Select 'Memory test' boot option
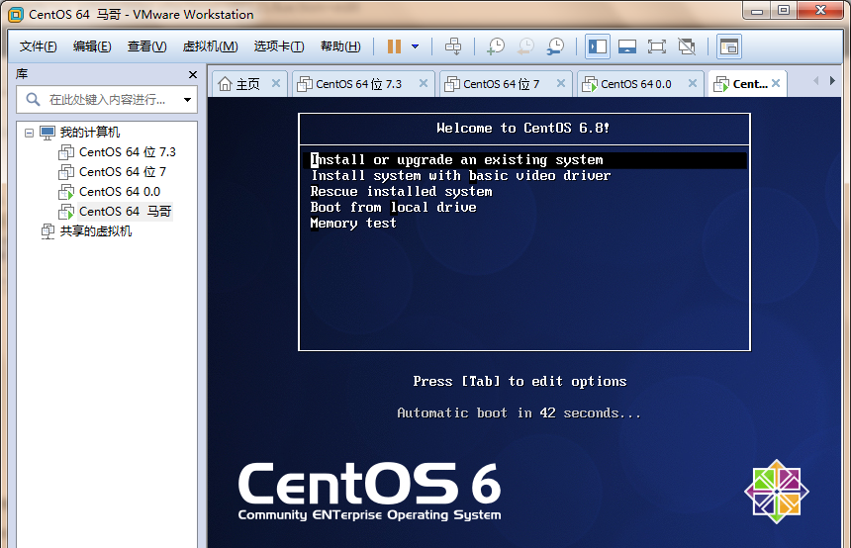 click(x=353, y=223)
